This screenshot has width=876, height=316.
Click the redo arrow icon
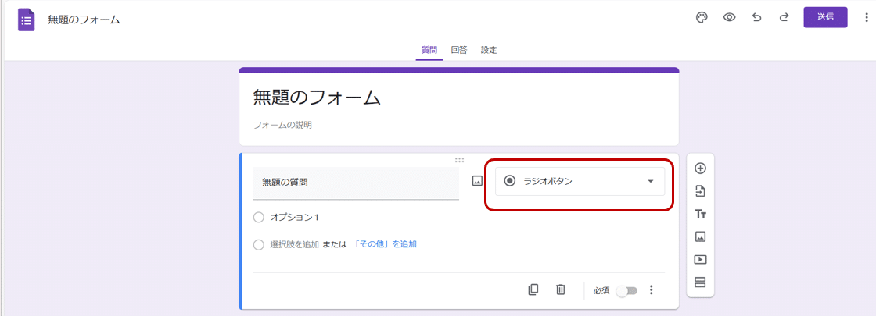pos(783,17)
